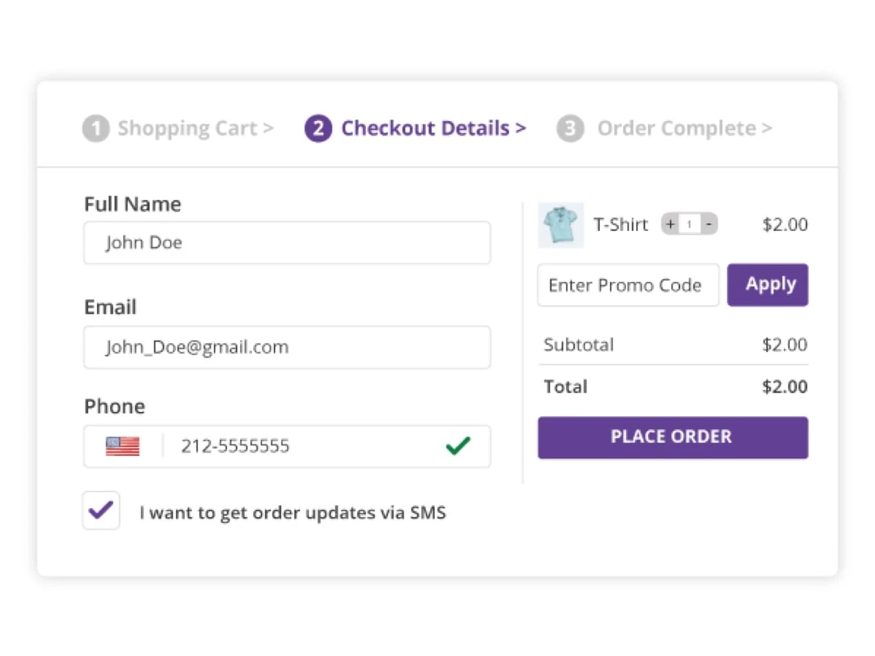The height and width of the screenshot is (656, 875).
Task: Click the Apply promo code button
Action: [x=768, y=285]
